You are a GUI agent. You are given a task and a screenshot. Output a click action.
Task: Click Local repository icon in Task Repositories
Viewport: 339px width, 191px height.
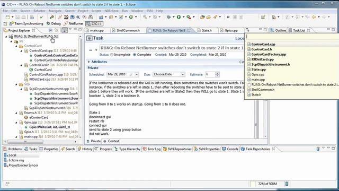pos(5,155)
